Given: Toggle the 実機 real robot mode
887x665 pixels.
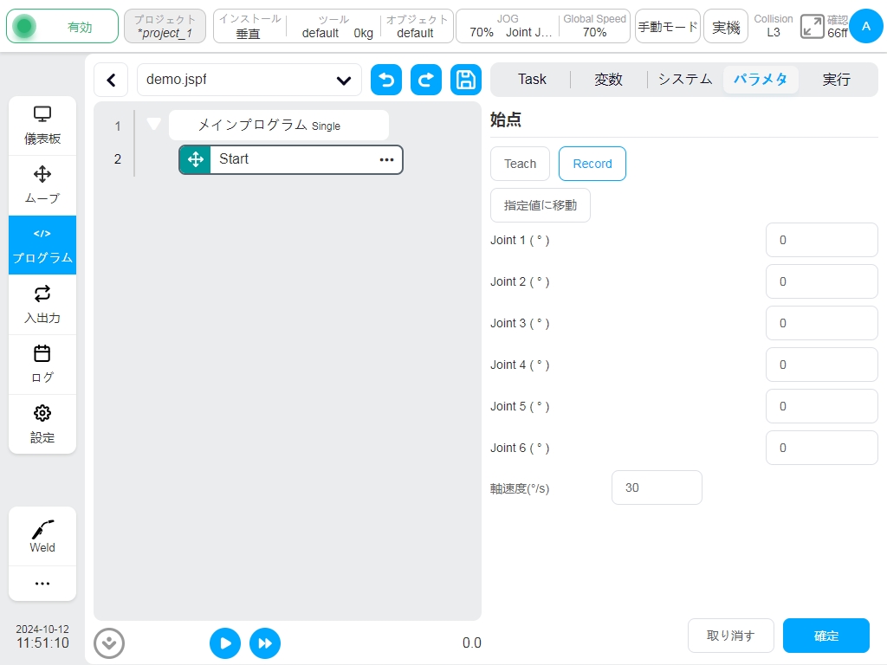Looking at the screenshot, I should [x=725, y=26].
